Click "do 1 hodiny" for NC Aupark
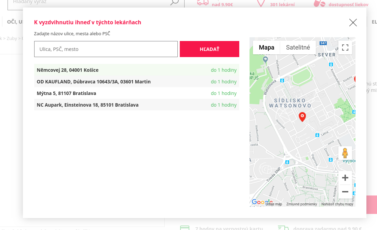Viewport: 377px width, 230px height. click(224, 105)
